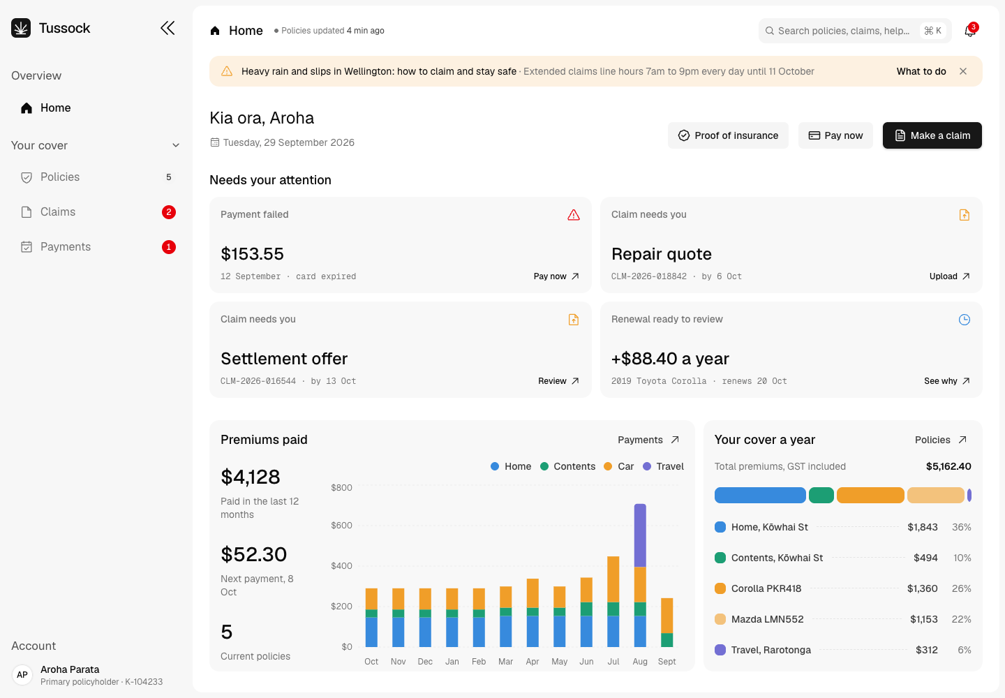This screenshot has height=698, width=1005.
Task: Click the blue Home segment of the cover bar
Action: [x=760, y=496]
